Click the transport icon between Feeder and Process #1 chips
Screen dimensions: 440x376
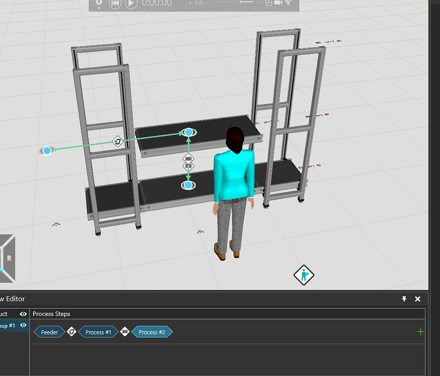72,331
